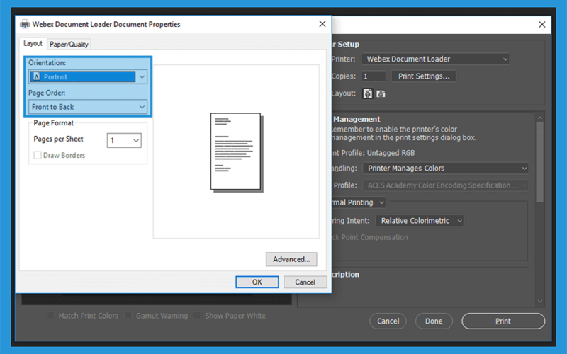567x354 pixels.
Task: Expand the Normal Printing dropdown
Action: click(358, 202)
